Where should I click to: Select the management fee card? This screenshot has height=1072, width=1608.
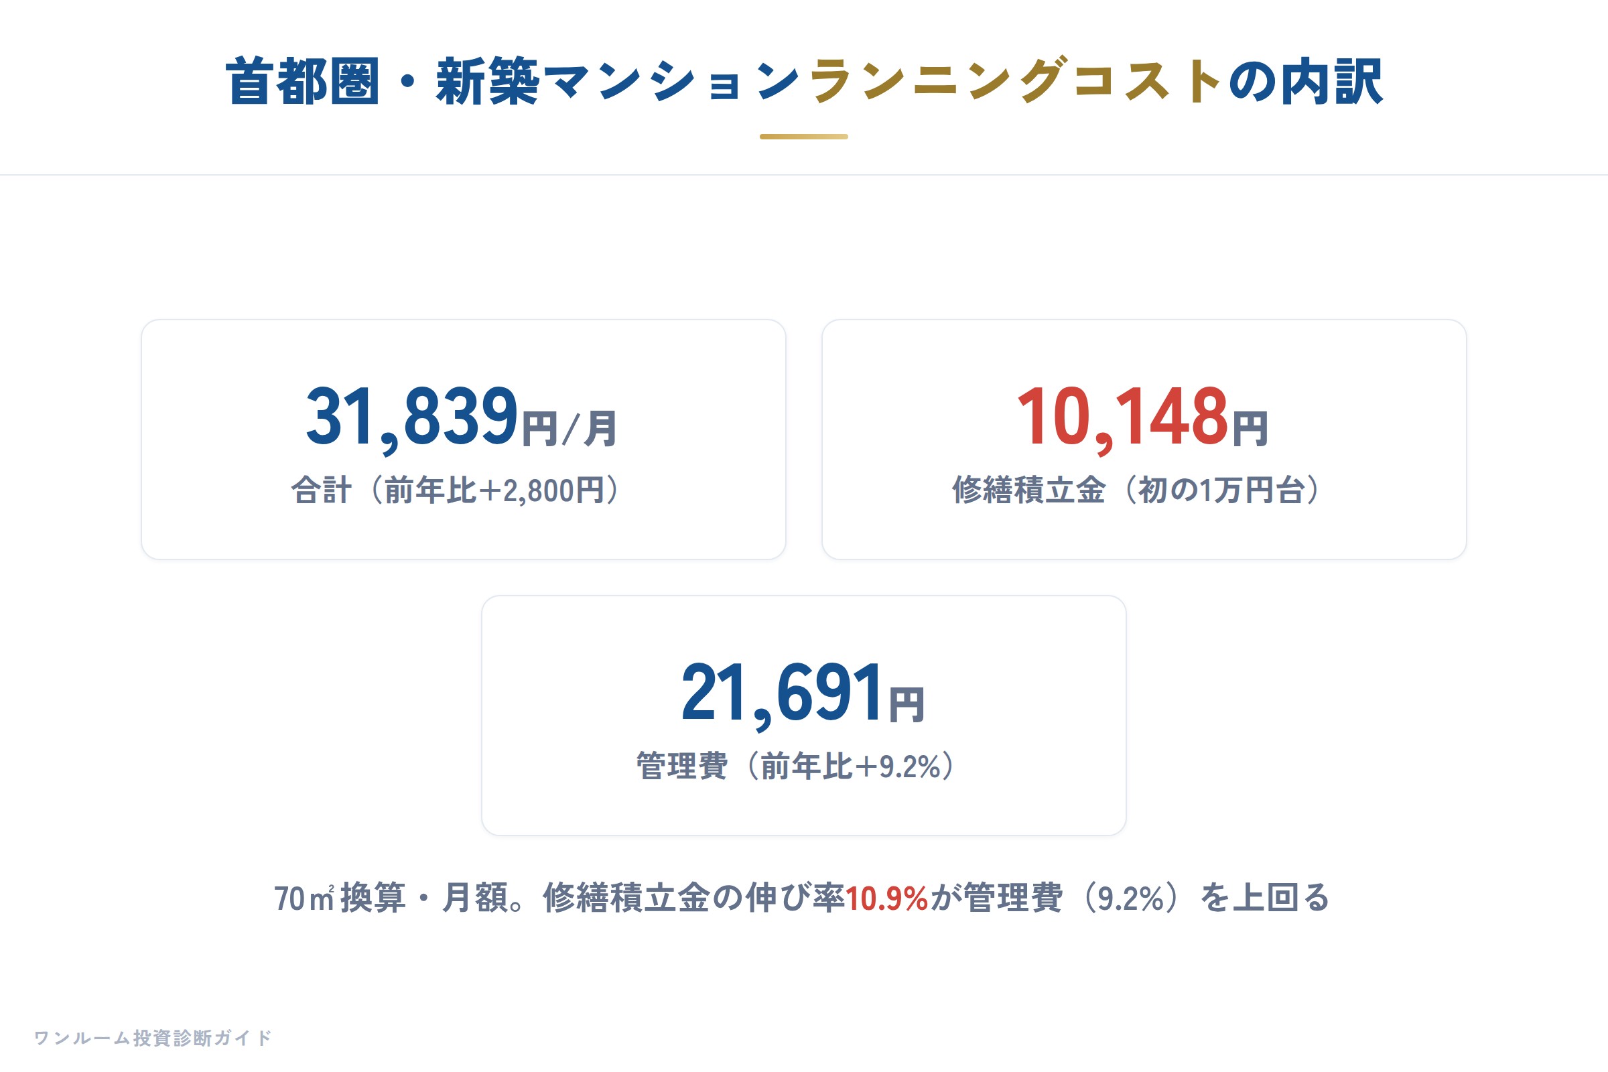pyautogui.click(x=804, y=716)
